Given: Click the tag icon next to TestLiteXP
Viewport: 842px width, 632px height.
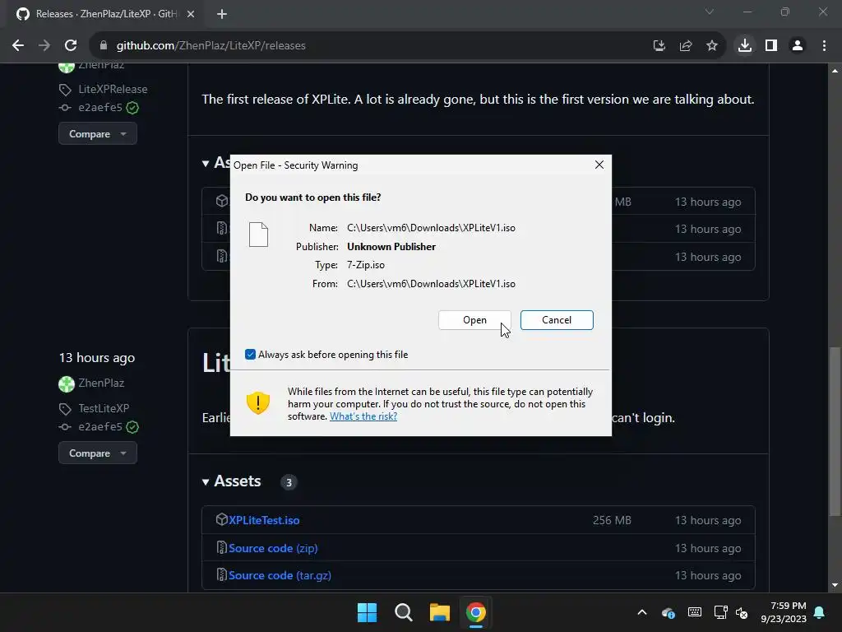Looking at the screenshot, I should [65, 409].
